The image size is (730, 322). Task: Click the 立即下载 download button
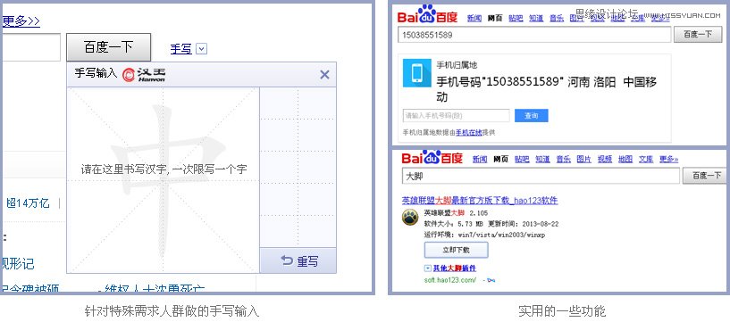[x=456, y=250]
